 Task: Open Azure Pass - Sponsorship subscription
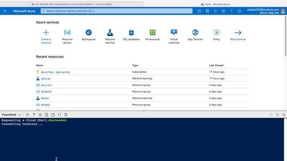click(x=55, y=72)
